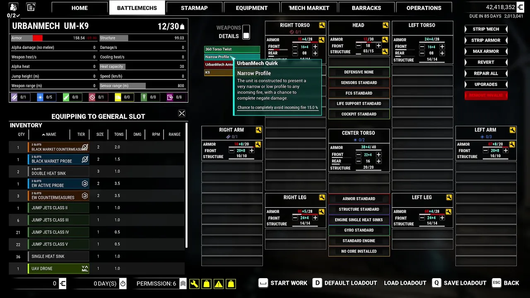Click the blue energy hardpoint icon 0/5
The width and height of the screenshot is (530, 298).
coord(40,97)
